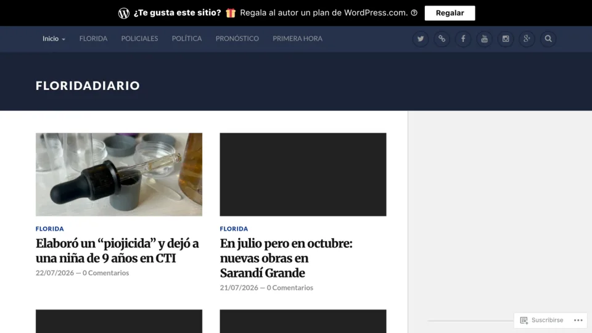Open the Twitter social link icon
The height and width of the screenshot is (333, 592).
click(420, 39)
